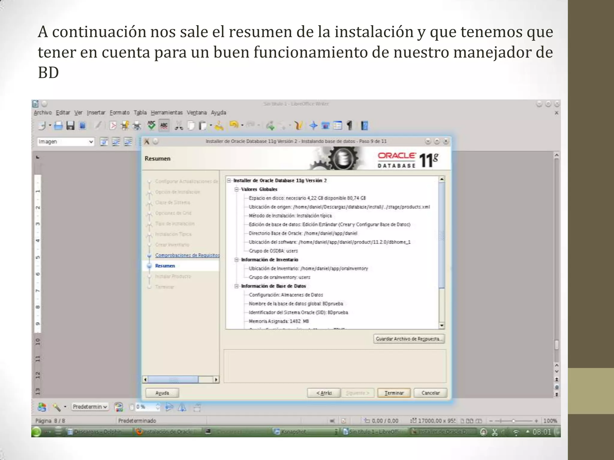Click the Ayuda button in installer
The height and width of the screenshot is (460, 614).
(162, 393)
